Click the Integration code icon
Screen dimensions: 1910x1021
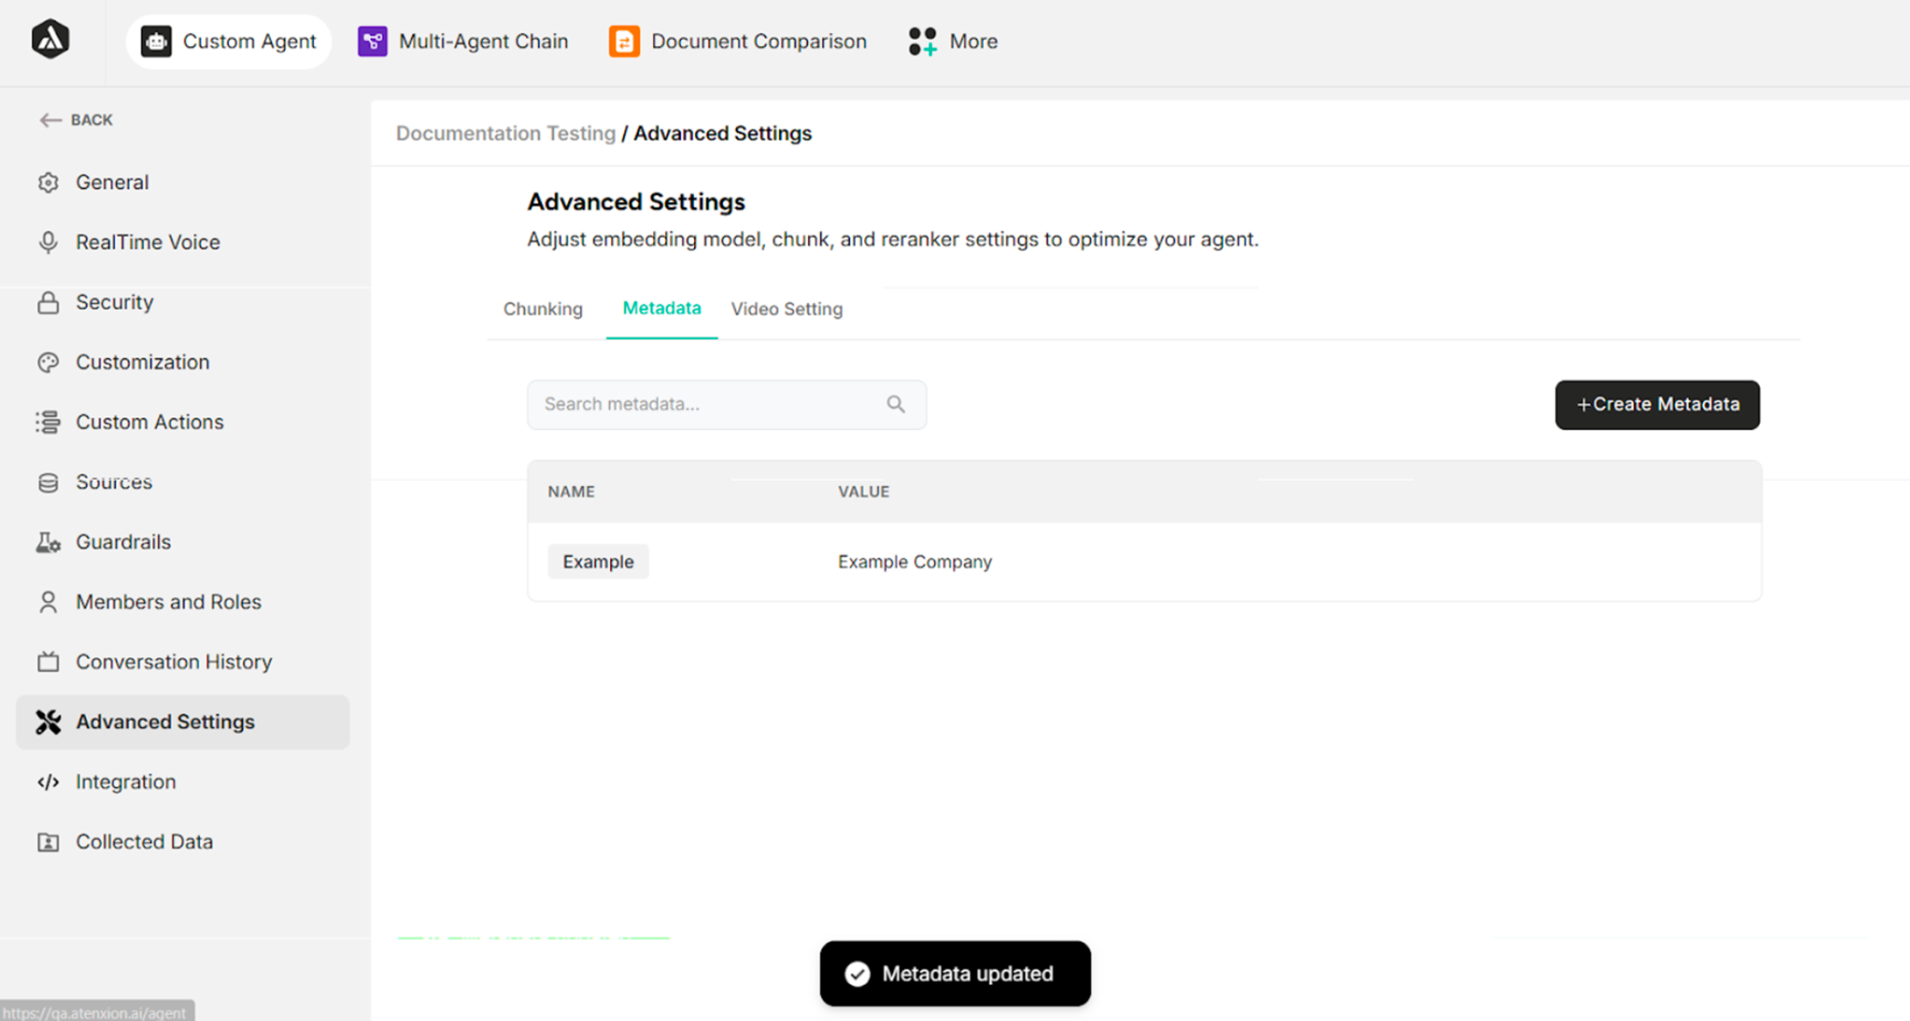click(x=48, y=782)
